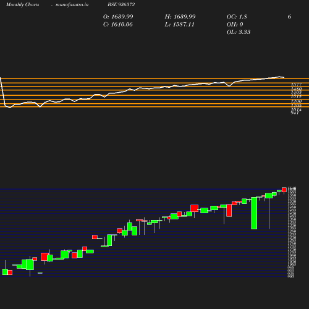The height and width of the screenshot is (309, 309).
Task: Click the open value "O: 1639.99"
Action: point(118,17)
